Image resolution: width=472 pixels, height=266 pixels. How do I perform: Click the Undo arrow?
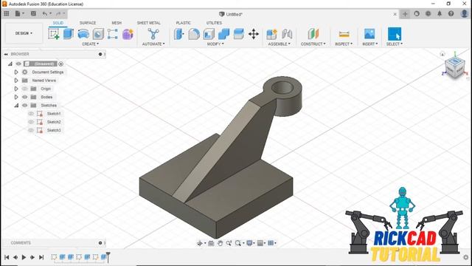coord(45,13)
